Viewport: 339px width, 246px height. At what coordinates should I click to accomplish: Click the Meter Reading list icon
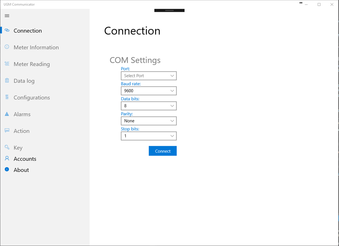click(x=7, y=64)
